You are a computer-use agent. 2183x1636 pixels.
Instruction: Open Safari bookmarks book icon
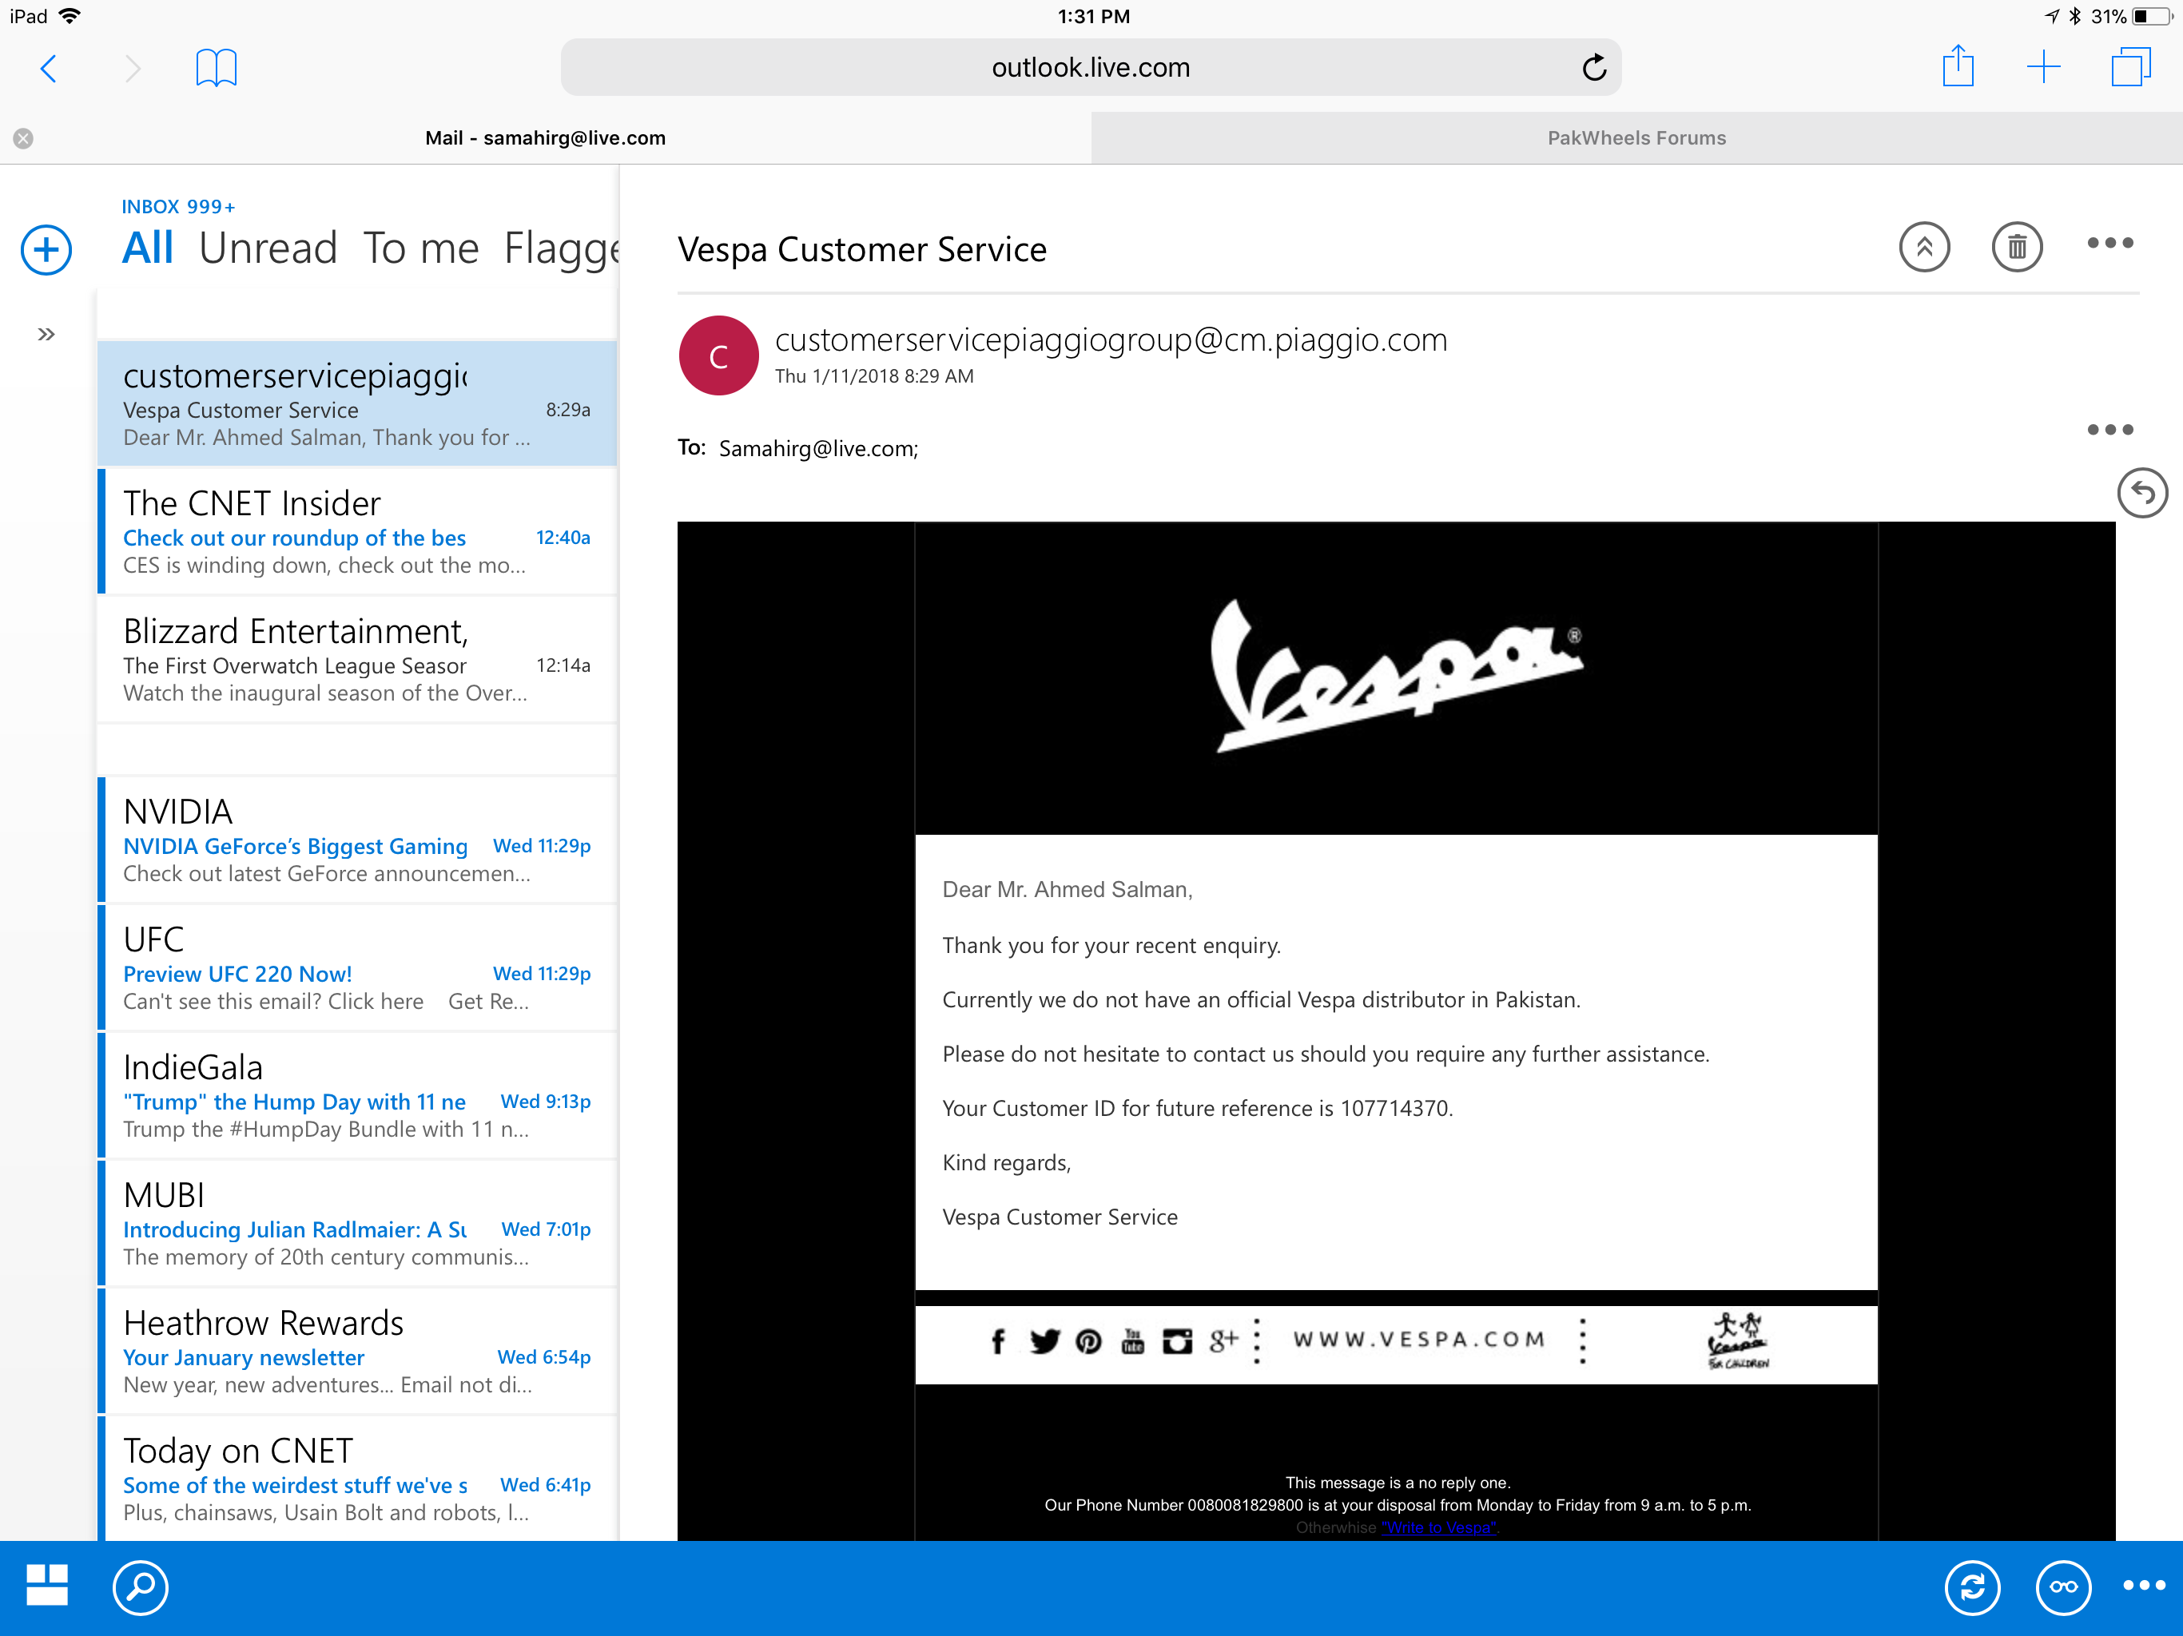point(216,68)
